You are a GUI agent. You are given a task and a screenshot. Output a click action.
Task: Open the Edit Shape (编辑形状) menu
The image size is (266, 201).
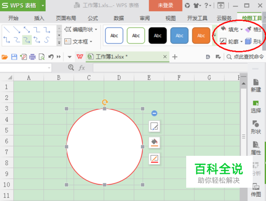pyautogui.click(x=81, y=29)
